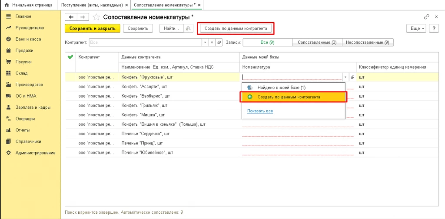Click the active Номенклатура input field
This screenshot has height=219, width=445.
pyautogui.click(x=292, y=77)
